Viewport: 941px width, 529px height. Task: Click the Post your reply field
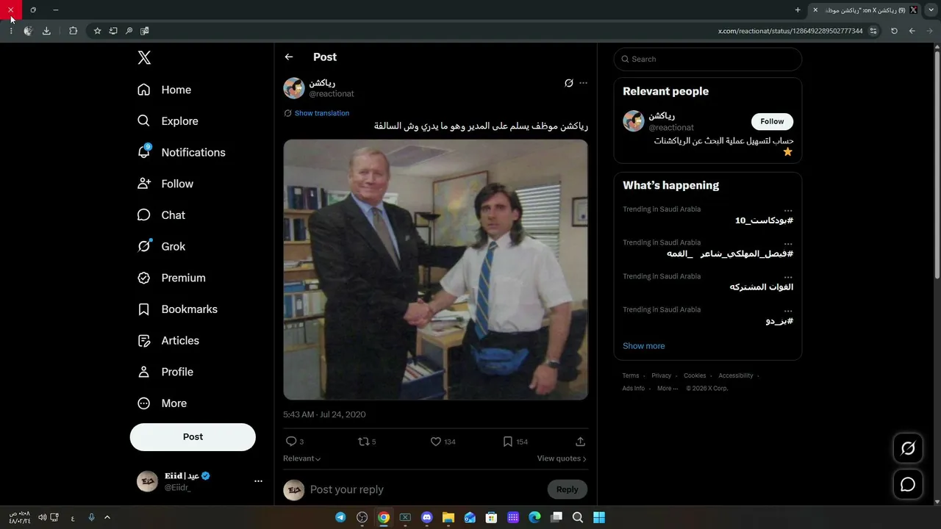tap(426, 489)
